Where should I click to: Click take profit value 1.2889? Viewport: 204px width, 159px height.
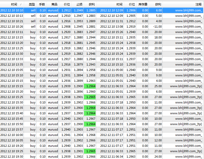[x=91, y=21]
